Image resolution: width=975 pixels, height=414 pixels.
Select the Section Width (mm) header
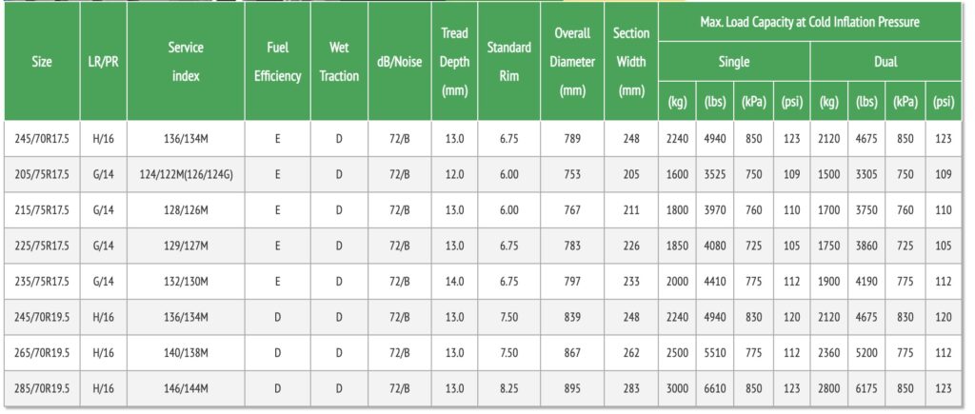(631, 62)
